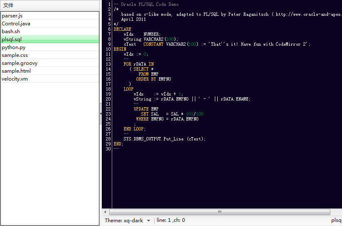Open python.py in the editor
The image size is (342, 226).
[13, 47]
